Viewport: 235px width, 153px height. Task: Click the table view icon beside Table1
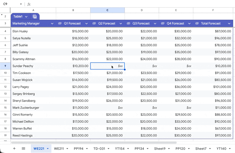pos(35,17)
